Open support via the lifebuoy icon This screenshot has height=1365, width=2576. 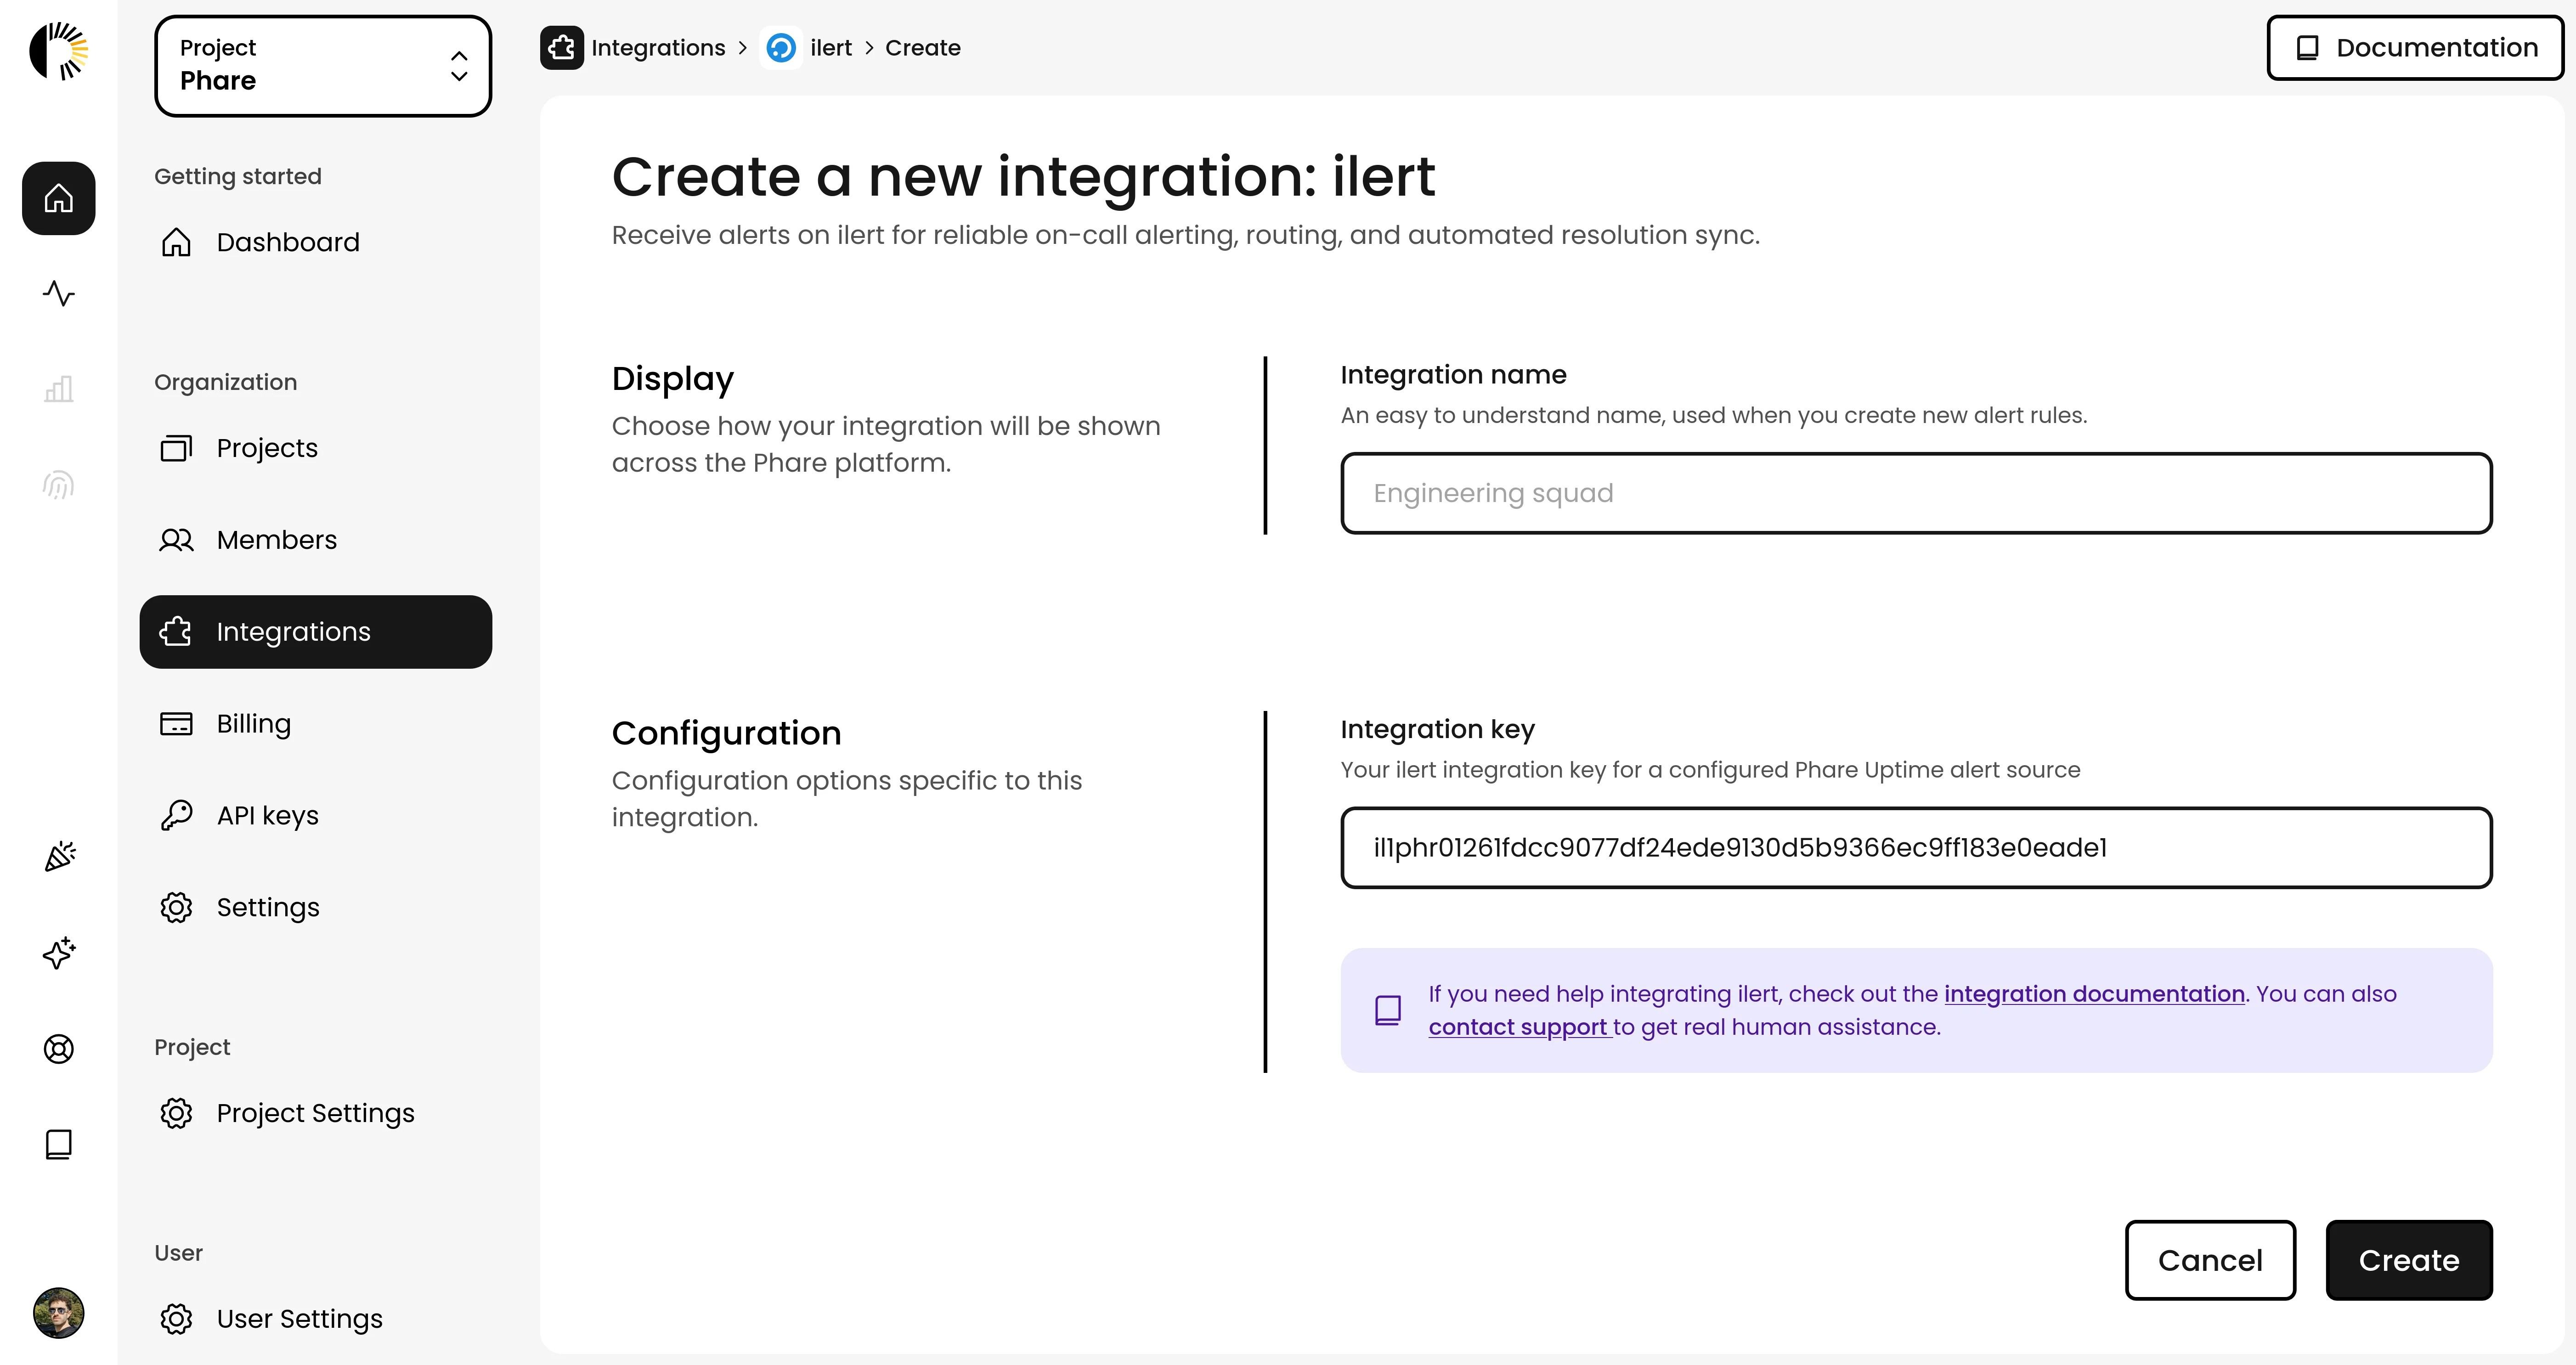(x=58, y=1049)
